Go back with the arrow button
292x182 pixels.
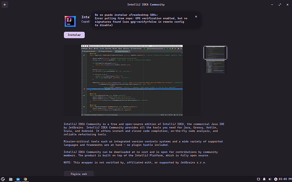click(x=5, y=5)
